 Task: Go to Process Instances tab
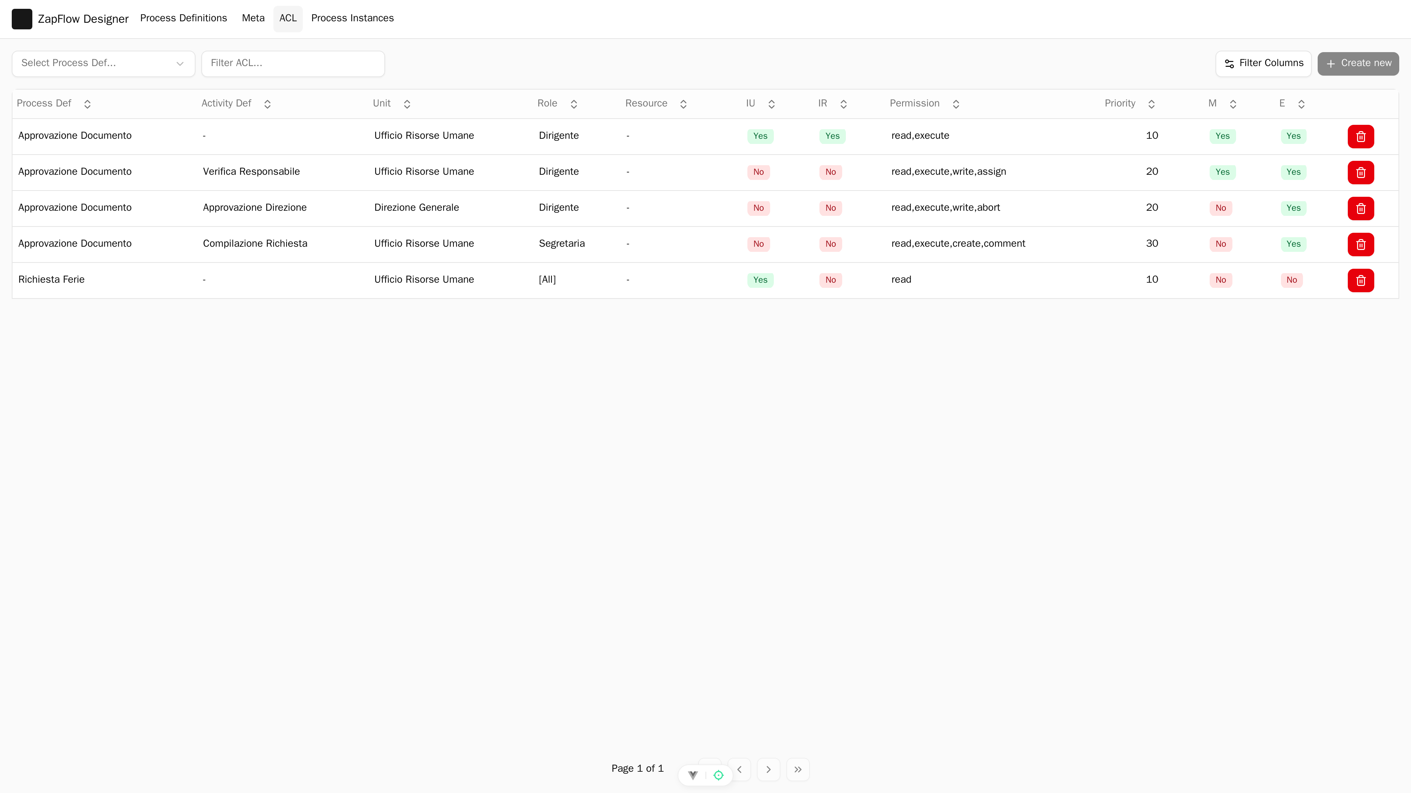[x=352, y=19]
